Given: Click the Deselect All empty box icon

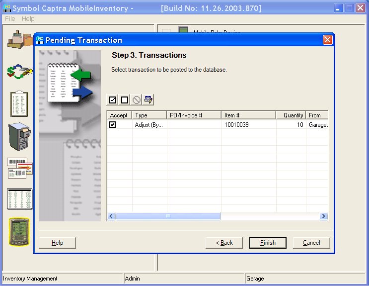Looking at the screenshot, I should tap(125, 100).
